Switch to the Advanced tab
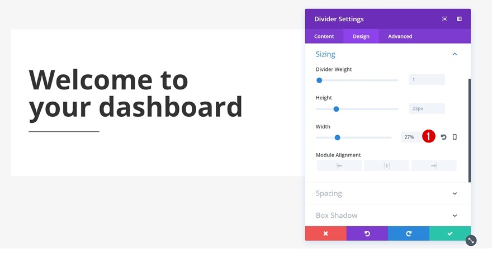 [x=400, y=36]
